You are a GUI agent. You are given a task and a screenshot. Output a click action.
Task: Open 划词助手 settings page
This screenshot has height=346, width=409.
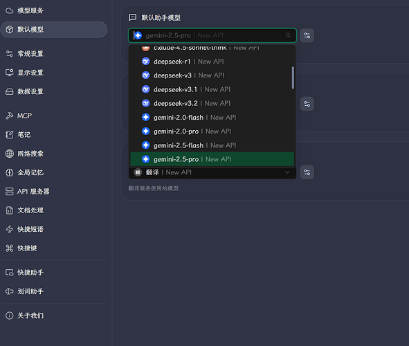(54, 291)
